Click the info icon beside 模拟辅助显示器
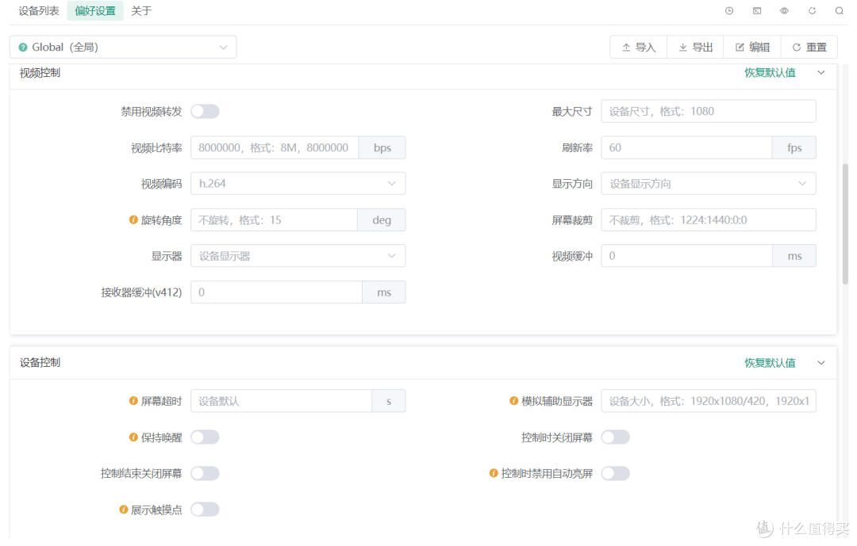Screen dimensions: 857x546 (514, 401)
